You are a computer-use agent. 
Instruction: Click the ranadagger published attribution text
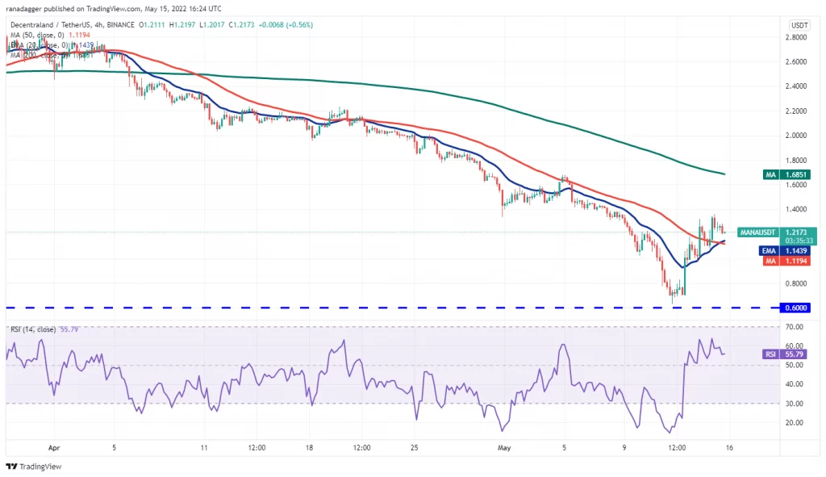(x=113, y=9)
